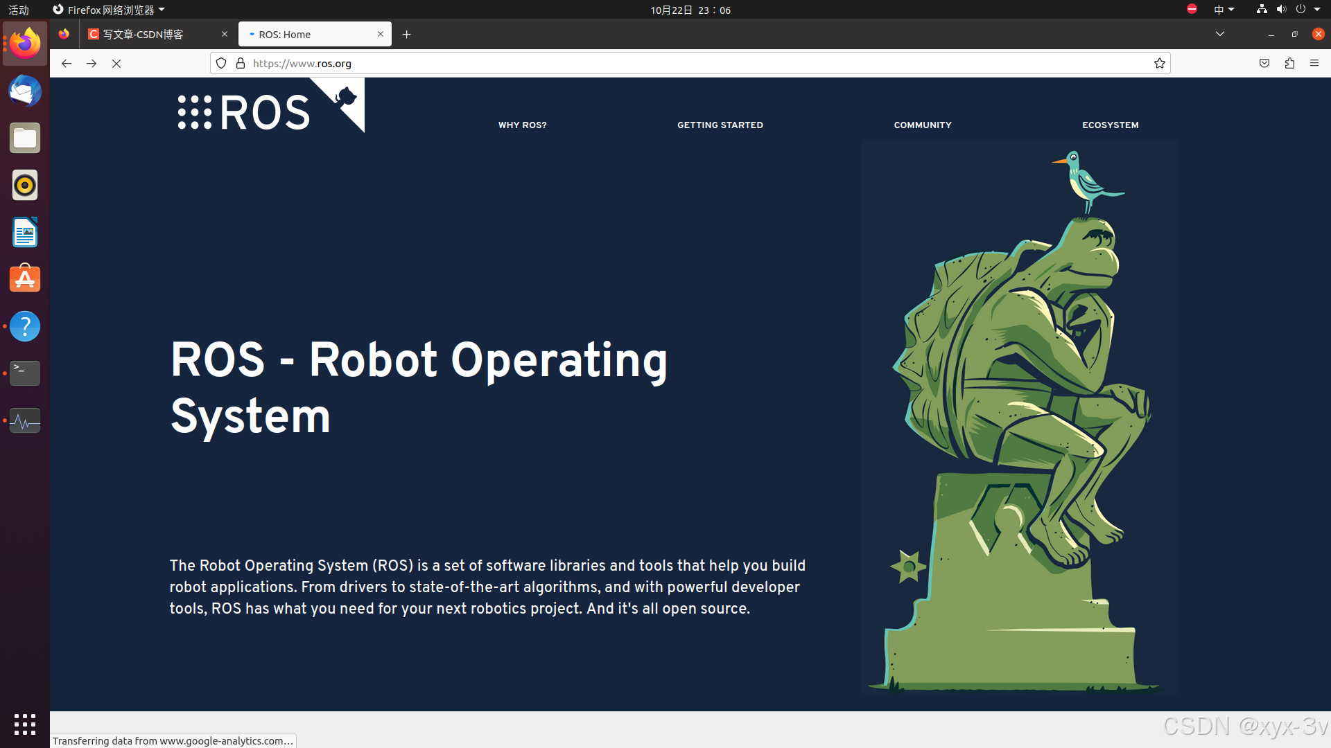Open the WHY ROS? menu
This screenshot has width=1331, height=748.
click(x=523, y=125)
